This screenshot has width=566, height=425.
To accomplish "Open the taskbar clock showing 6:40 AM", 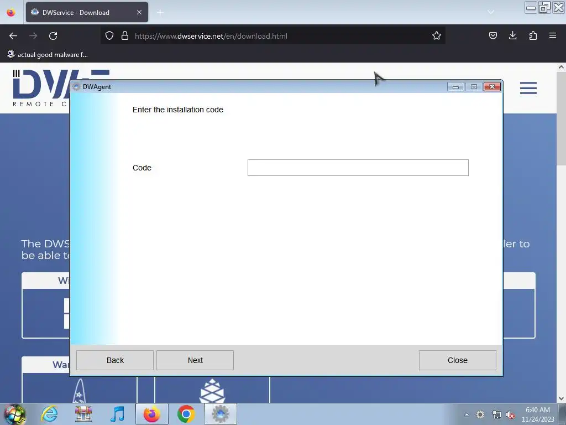I will [537, 414].
